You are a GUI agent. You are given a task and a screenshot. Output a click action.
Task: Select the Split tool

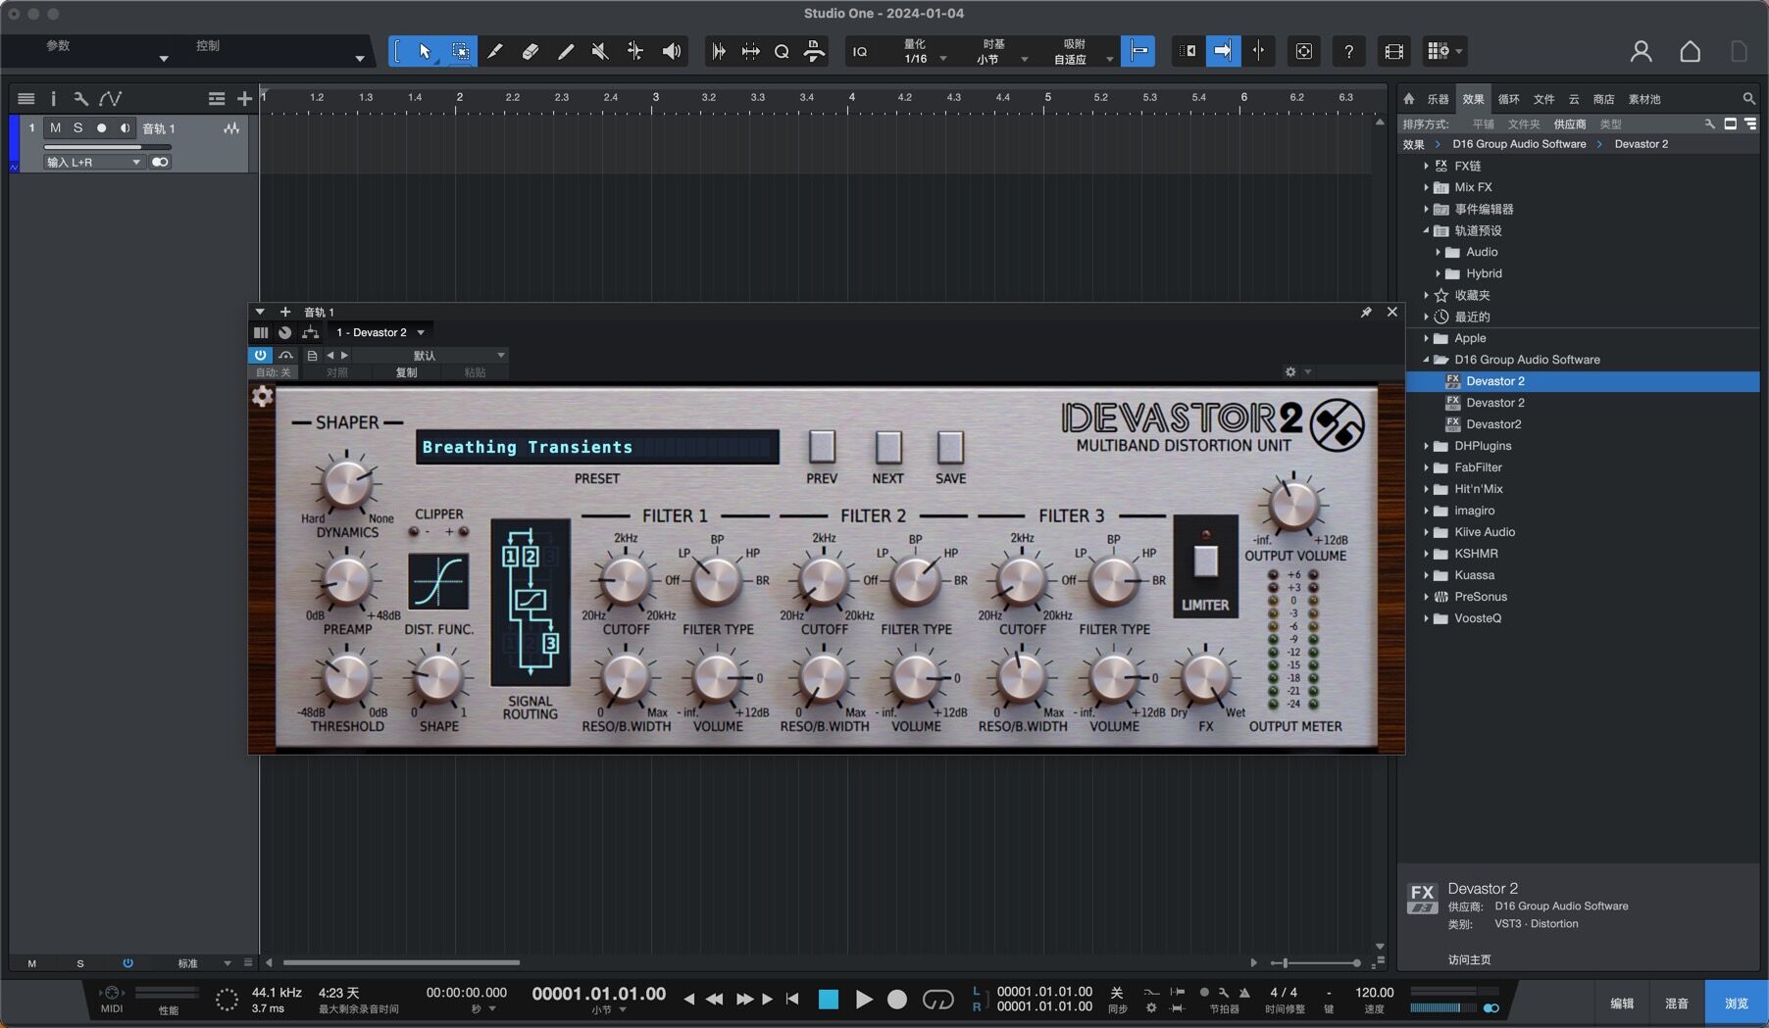[x=495, y=51]
